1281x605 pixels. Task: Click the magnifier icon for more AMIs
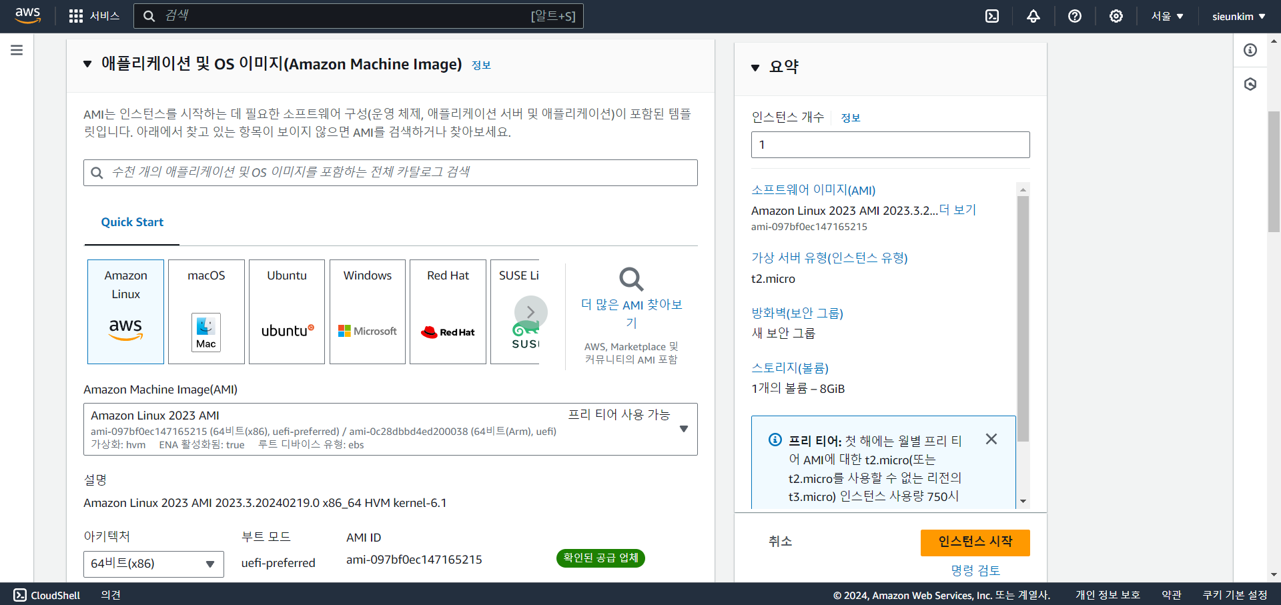[631, 279]
